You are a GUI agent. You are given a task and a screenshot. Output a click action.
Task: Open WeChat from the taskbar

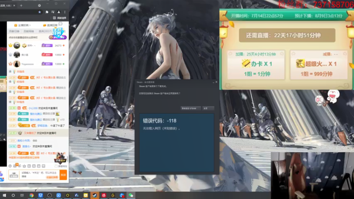tap(131, 195)
